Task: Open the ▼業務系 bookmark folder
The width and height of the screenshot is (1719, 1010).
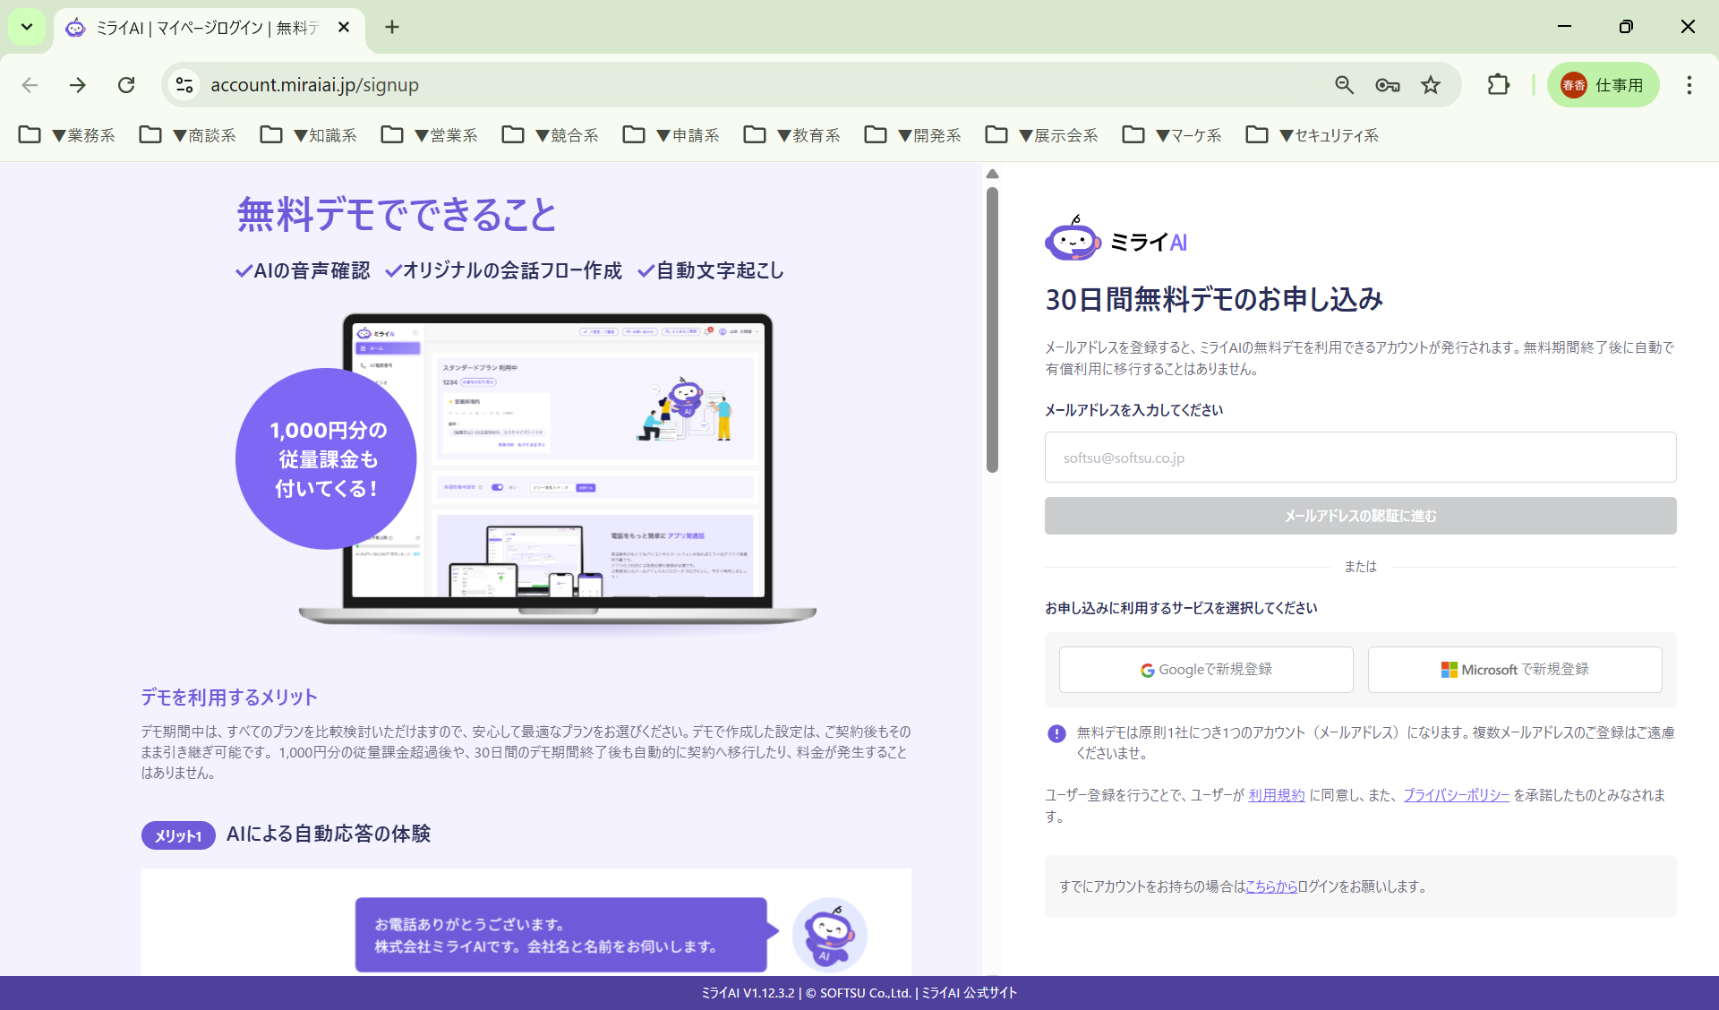Action: click(x=67, y=135)
